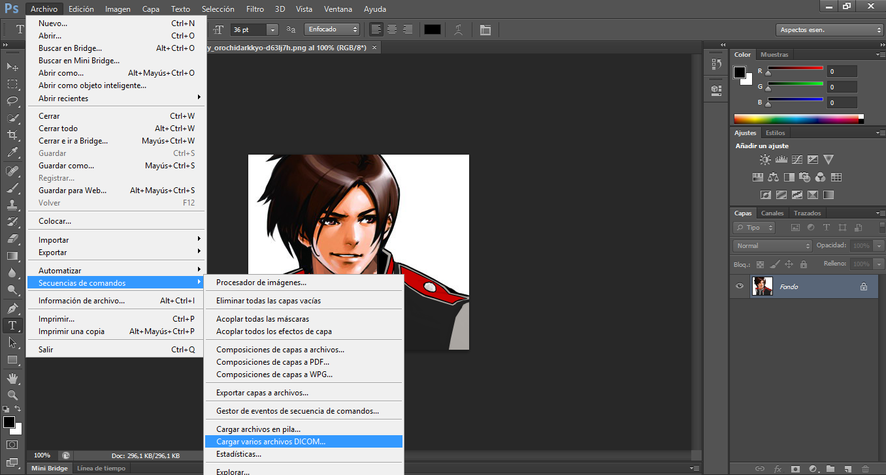Choose Procesador de imágenes... command
Image resolution: width=886 pixels, height=475 pixels.
coord(304,283)
